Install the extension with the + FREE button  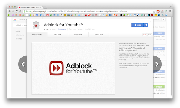coord(137,25)
